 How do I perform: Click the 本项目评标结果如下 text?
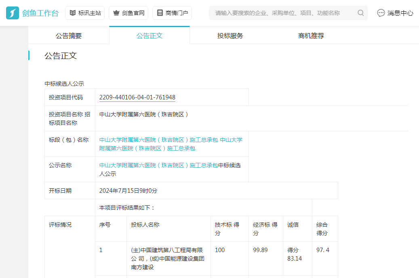pos(127,208)
